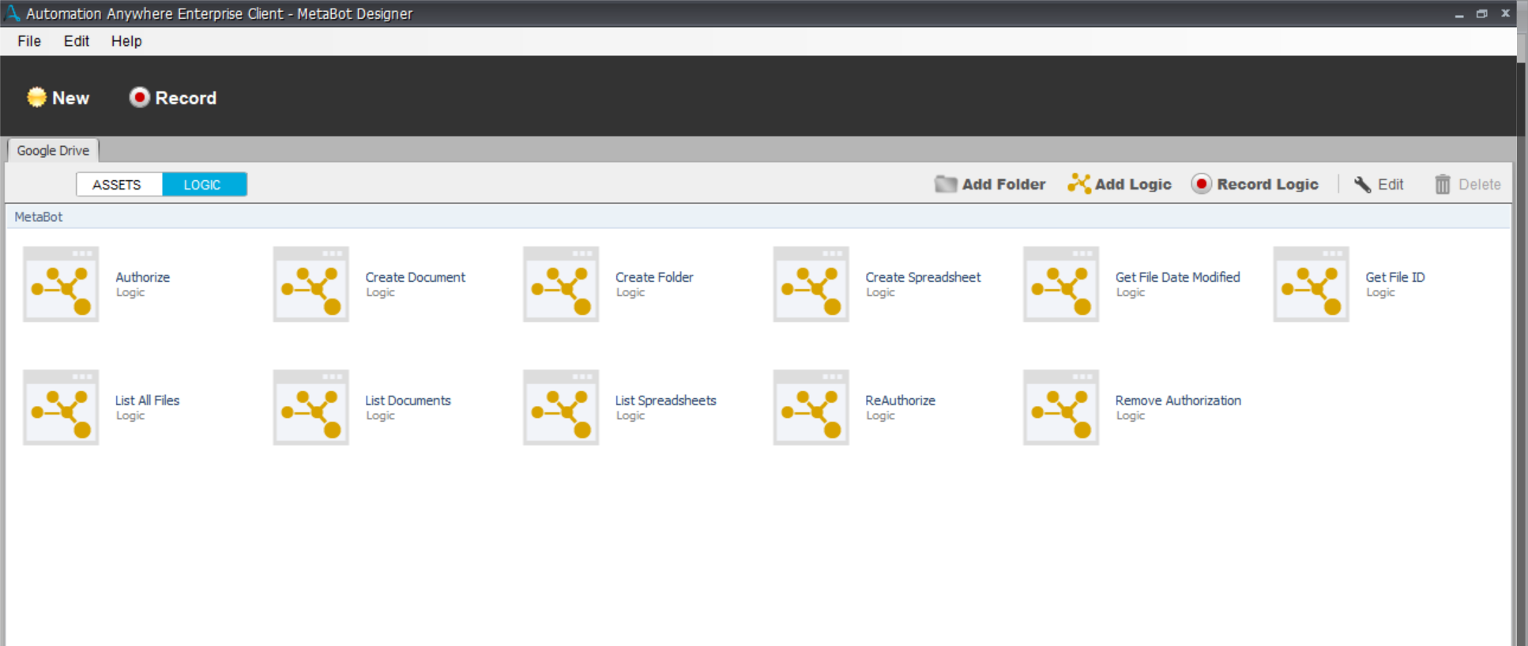Click the List Documents name text
This screenshot has width=1528, height=646.
(408, 400)
